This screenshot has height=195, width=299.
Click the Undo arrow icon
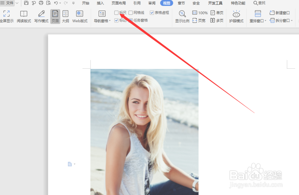[x=56, y=3]
